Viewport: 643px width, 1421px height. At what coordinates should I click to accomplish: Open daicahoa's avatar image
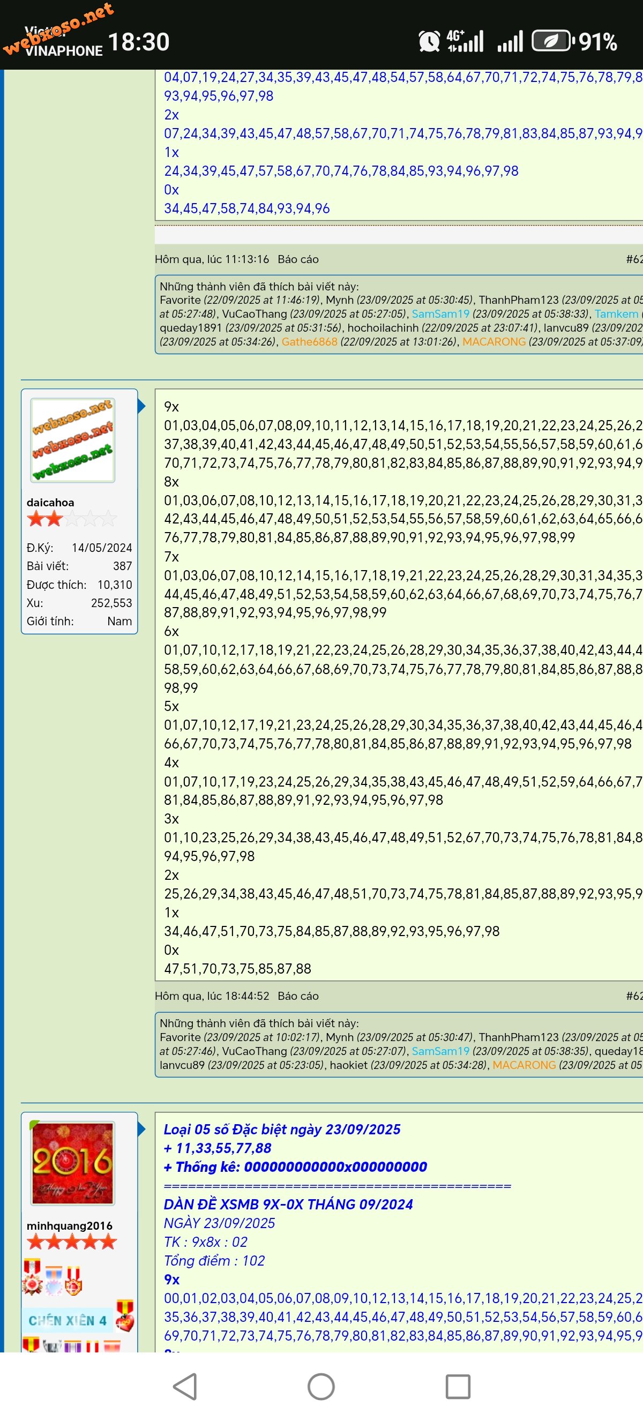(x=73, y=440)
